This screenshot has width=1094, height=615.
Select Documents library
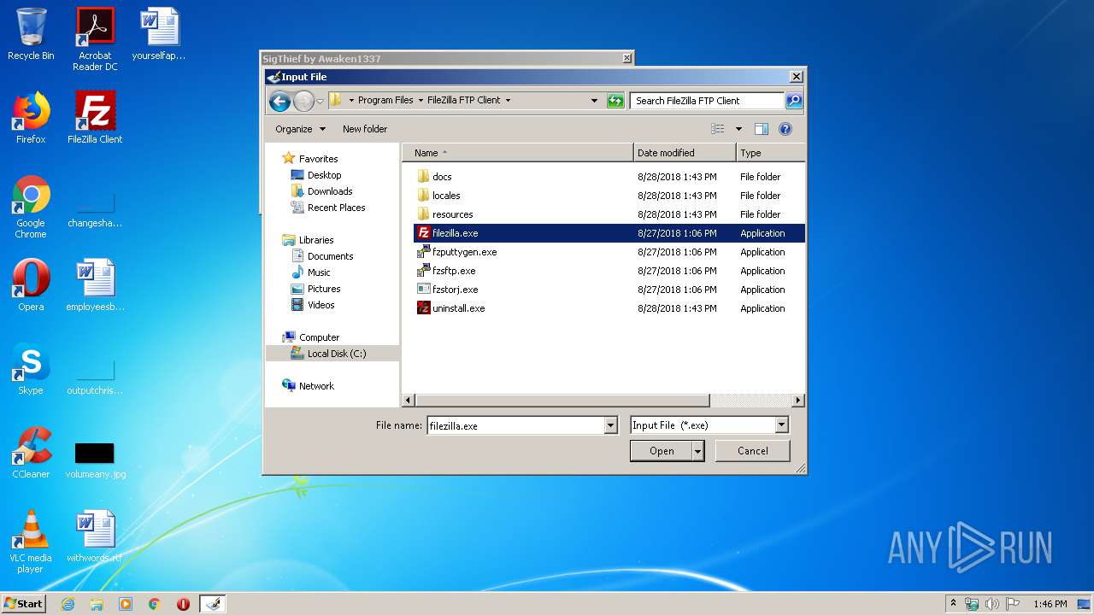pos(330,256)
